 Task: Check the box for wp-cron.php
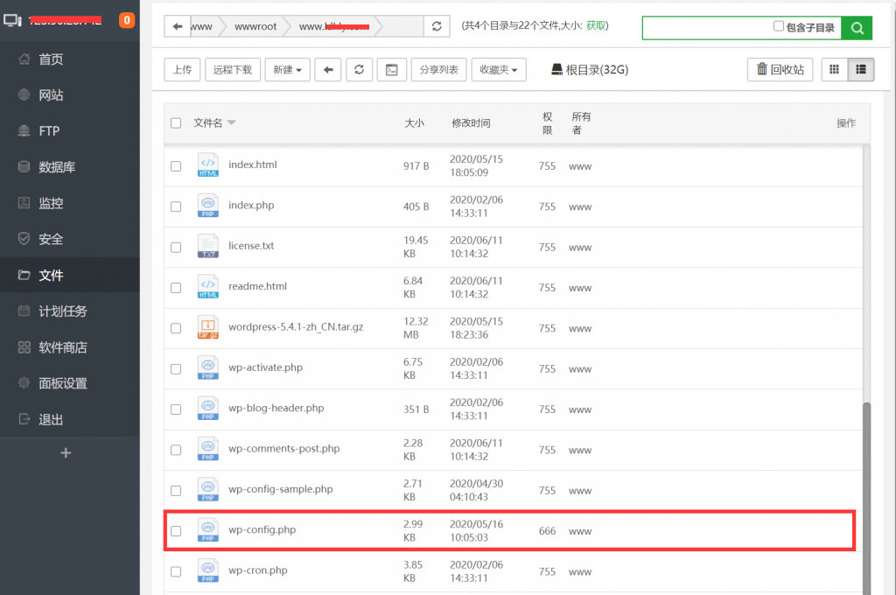coord(176,571)
